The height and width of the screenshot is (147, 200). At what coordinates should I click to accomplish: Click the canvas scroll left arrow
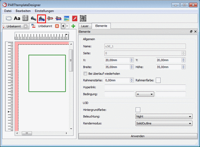[x=17, y=133]
